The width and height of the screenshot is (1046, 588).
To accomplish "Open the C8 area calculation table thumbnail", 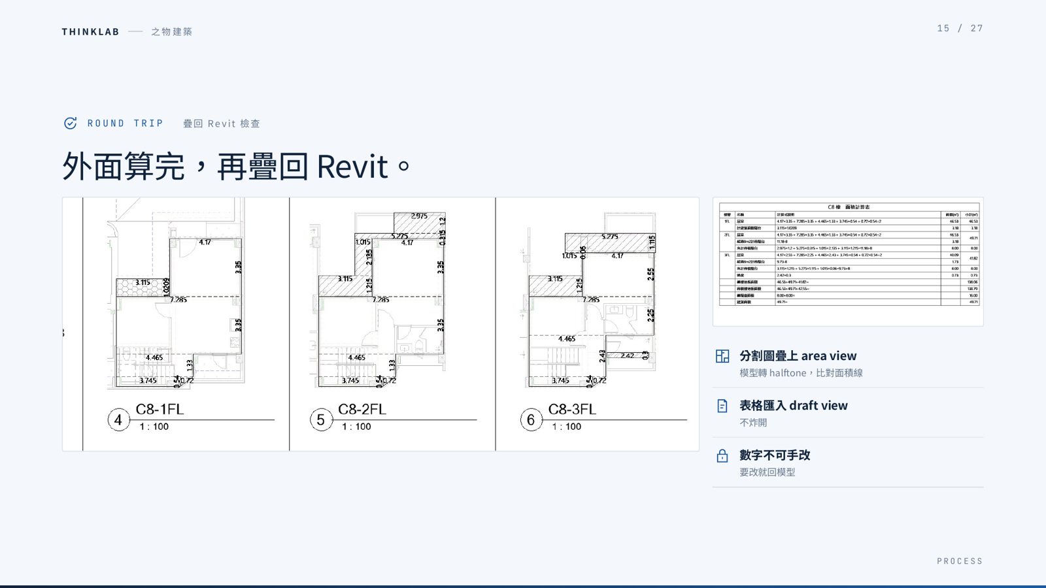I will pos(848,261).
